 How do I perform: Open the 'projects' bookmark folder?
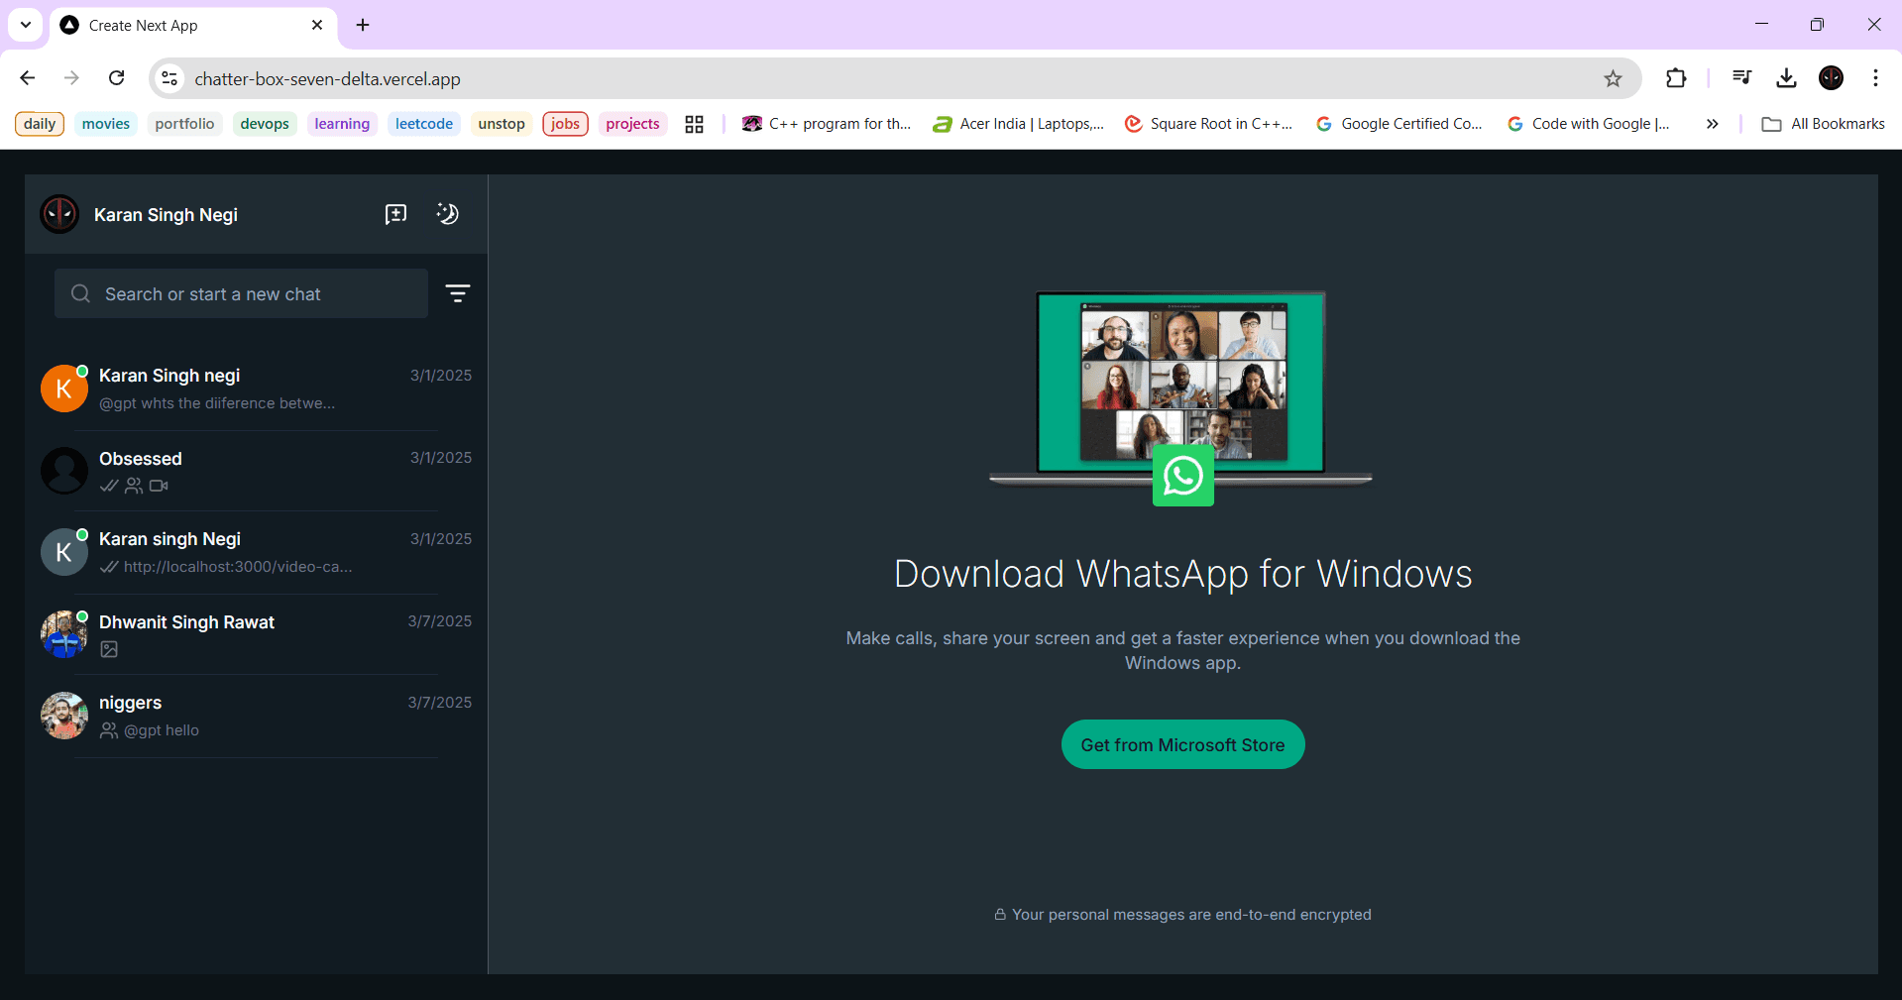[x=632, y=124]
